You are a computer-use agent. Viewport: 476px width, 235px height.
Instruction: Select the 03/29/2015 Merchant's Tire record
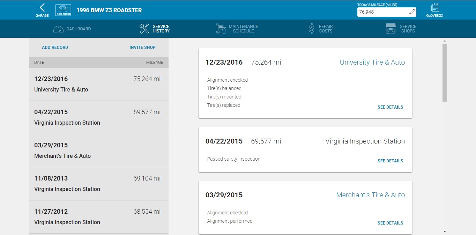(x=99, y=150)
